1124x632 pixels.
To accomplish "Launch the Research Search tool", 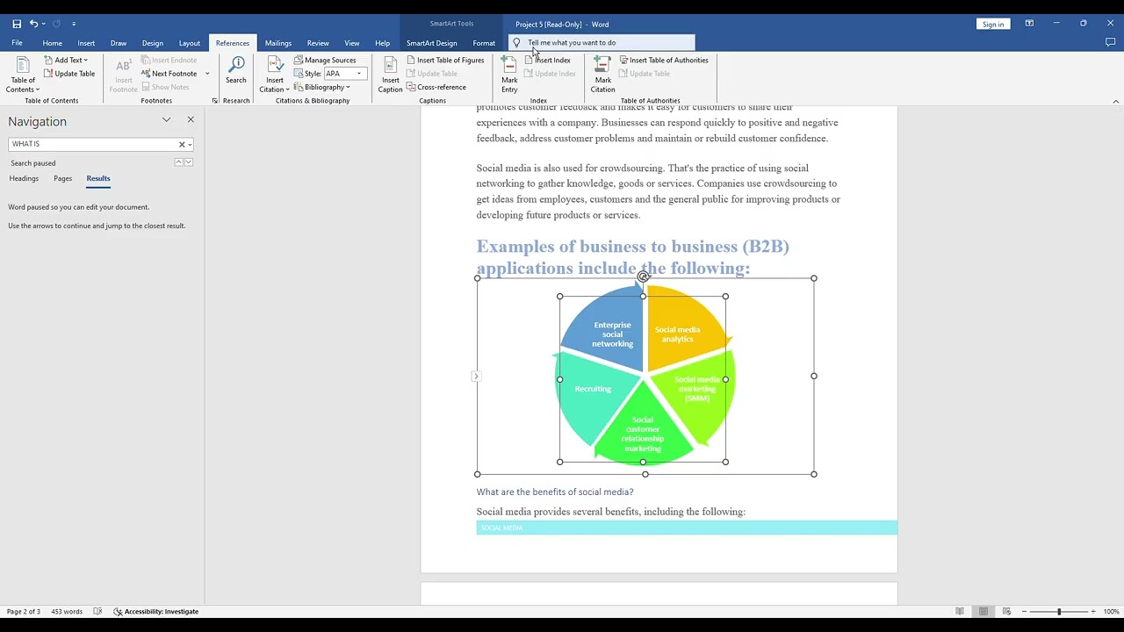I will (236, 71).
